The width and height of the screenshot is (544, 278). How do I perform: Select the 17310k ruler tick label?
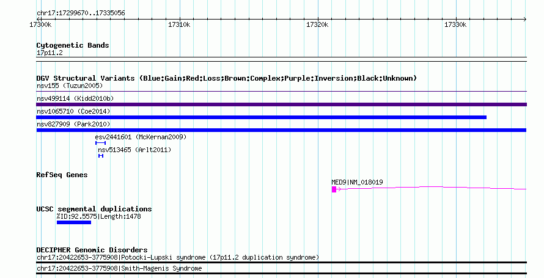(x=179, y=24)
